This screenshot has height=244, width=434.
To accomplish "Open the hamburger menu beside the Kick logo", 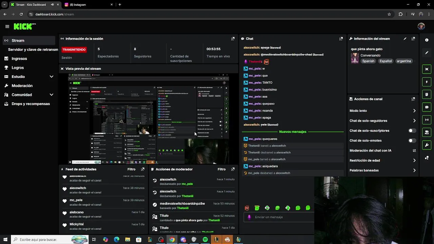I will pyautogui.click(x=7, y=26).
